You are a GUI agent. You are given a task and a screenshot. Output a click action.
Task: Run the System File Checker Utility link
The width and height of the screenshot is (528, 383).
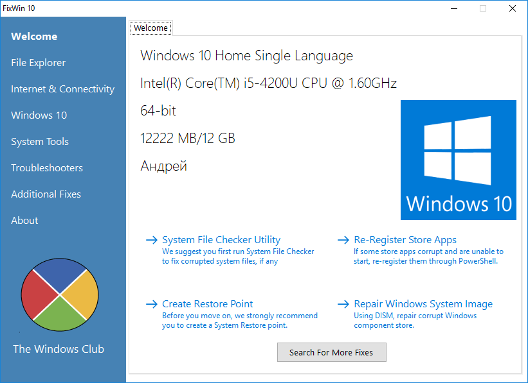[221, 240]
